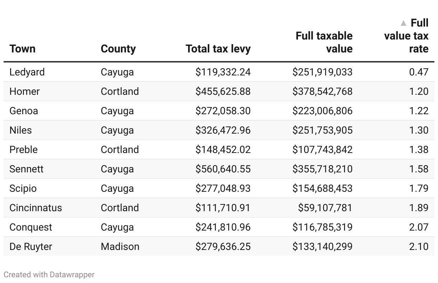Sort table by Town column header
Screen dimensions: 438x283
tap(23, 49)
